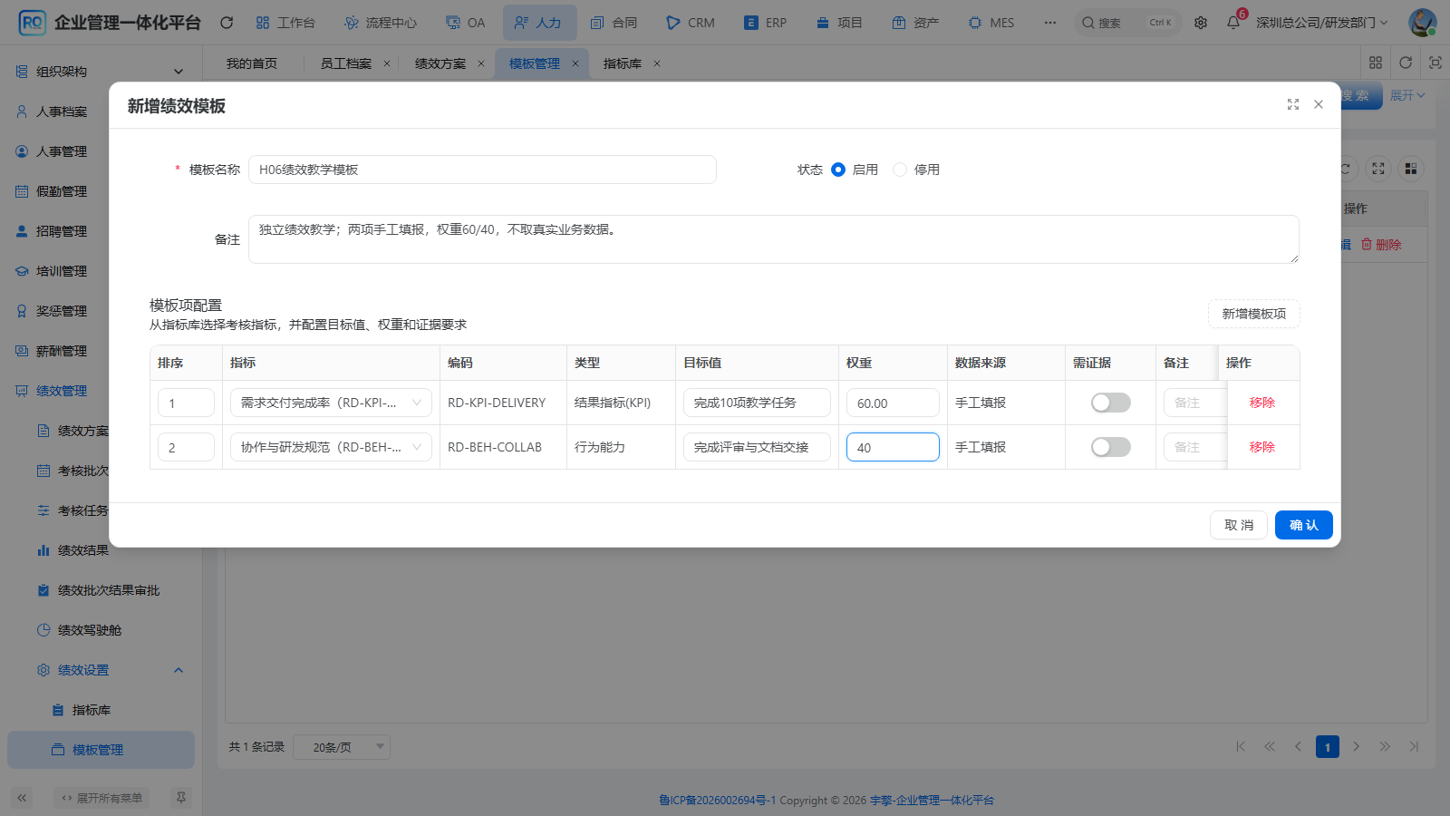
Task: Open the OA top menu
Action: [x=466, y=23]
